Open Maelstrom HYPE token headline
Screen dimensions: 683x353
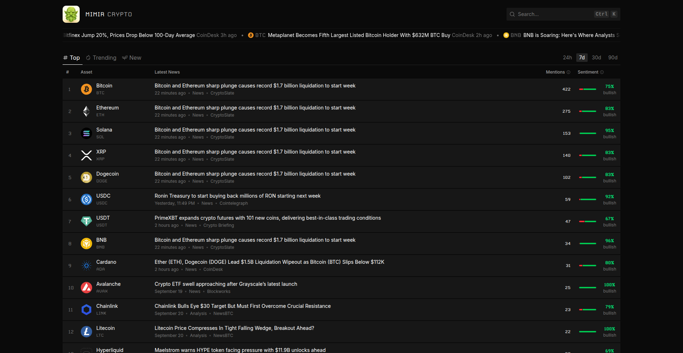click(x=240, y=350)
